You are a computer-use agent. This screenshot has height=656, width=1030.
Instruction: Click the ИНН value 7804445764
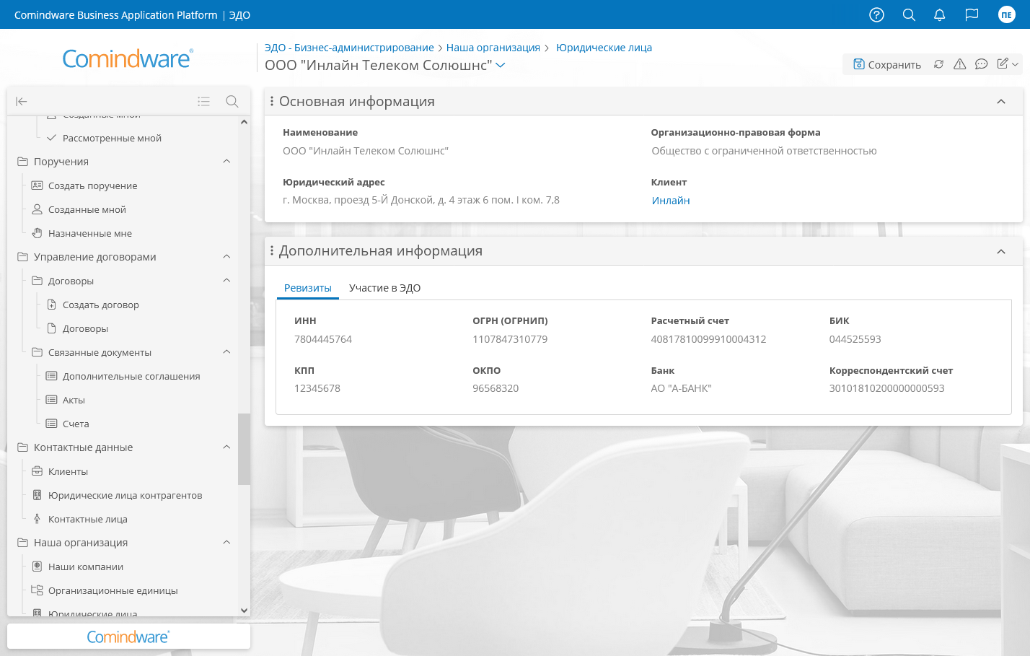point(323,339)
